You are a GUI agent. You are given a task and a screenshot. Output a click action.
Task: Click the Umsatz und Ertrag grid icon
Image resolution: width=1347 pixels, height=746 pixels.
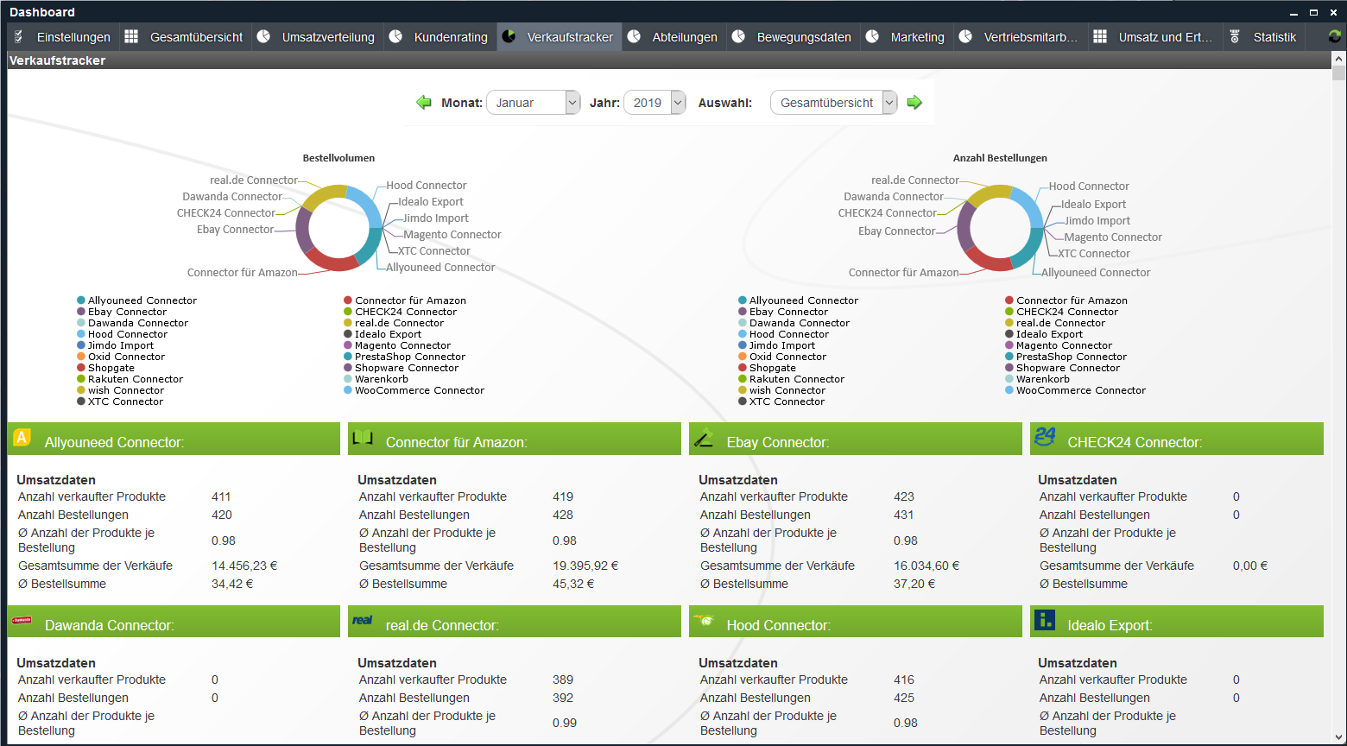point(1100,36)
